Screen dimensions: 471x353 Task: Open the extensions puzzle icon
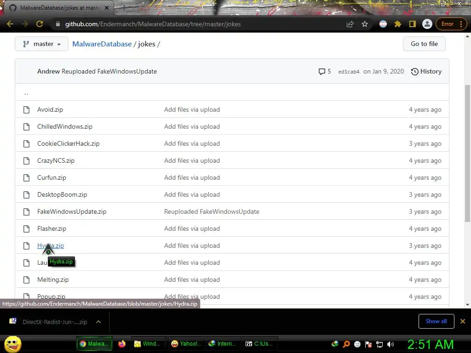coord(398,24)
